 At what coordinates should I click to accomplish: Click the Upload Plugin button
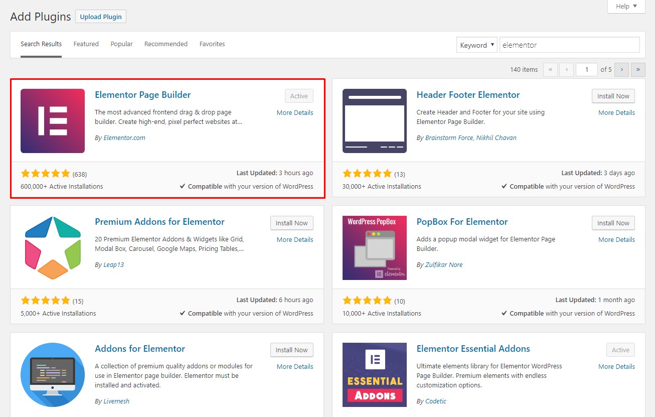[100, 16]
